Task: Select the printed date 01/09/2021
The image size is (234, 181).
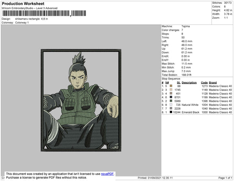Action: 154,178
